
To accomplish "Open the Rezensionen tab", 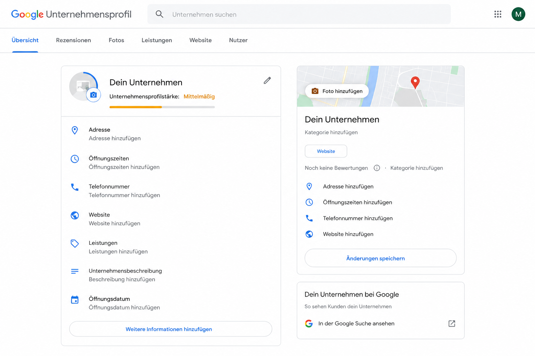I will 73,40.
